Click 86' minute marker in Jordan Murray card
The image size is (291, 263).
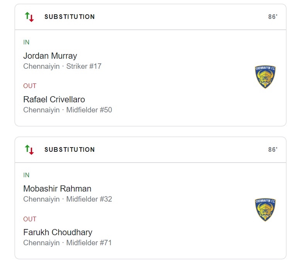(x=273, y=17)
